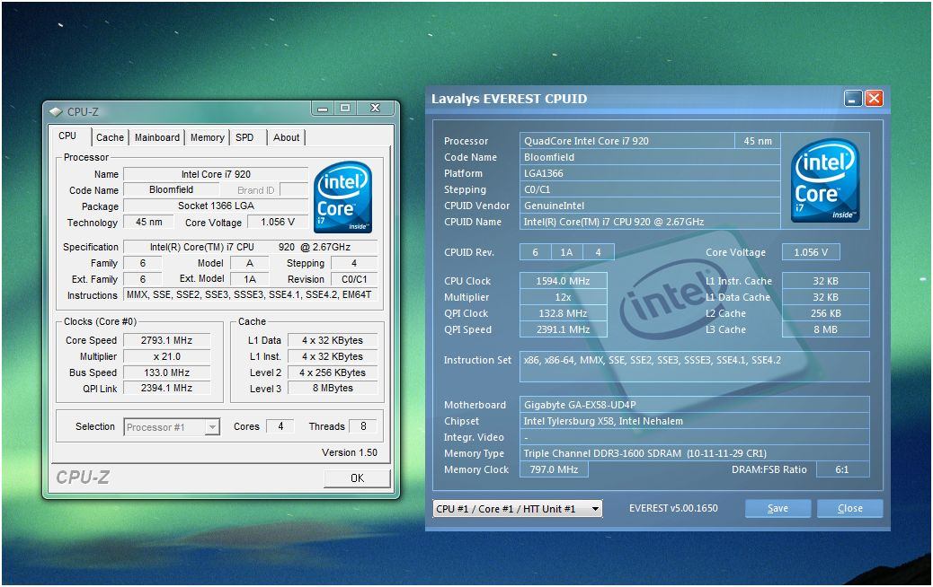Image resolution: width=933 pixels, height=587 pixels.
Task: Click the EVEREST Multiplier value 12x
Action: [563, 297]
